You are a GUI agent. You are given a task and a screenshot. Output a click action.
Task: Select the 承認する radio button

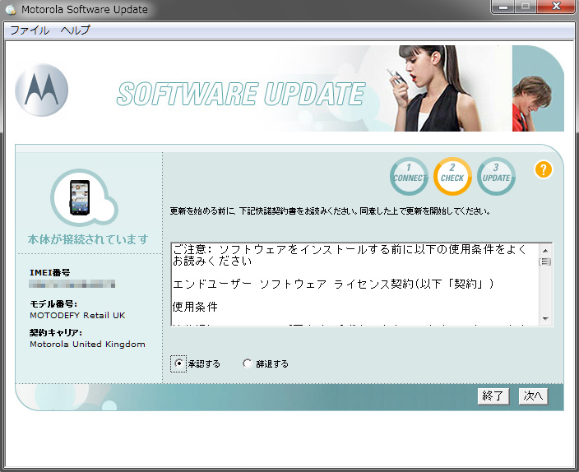(178, 363)
